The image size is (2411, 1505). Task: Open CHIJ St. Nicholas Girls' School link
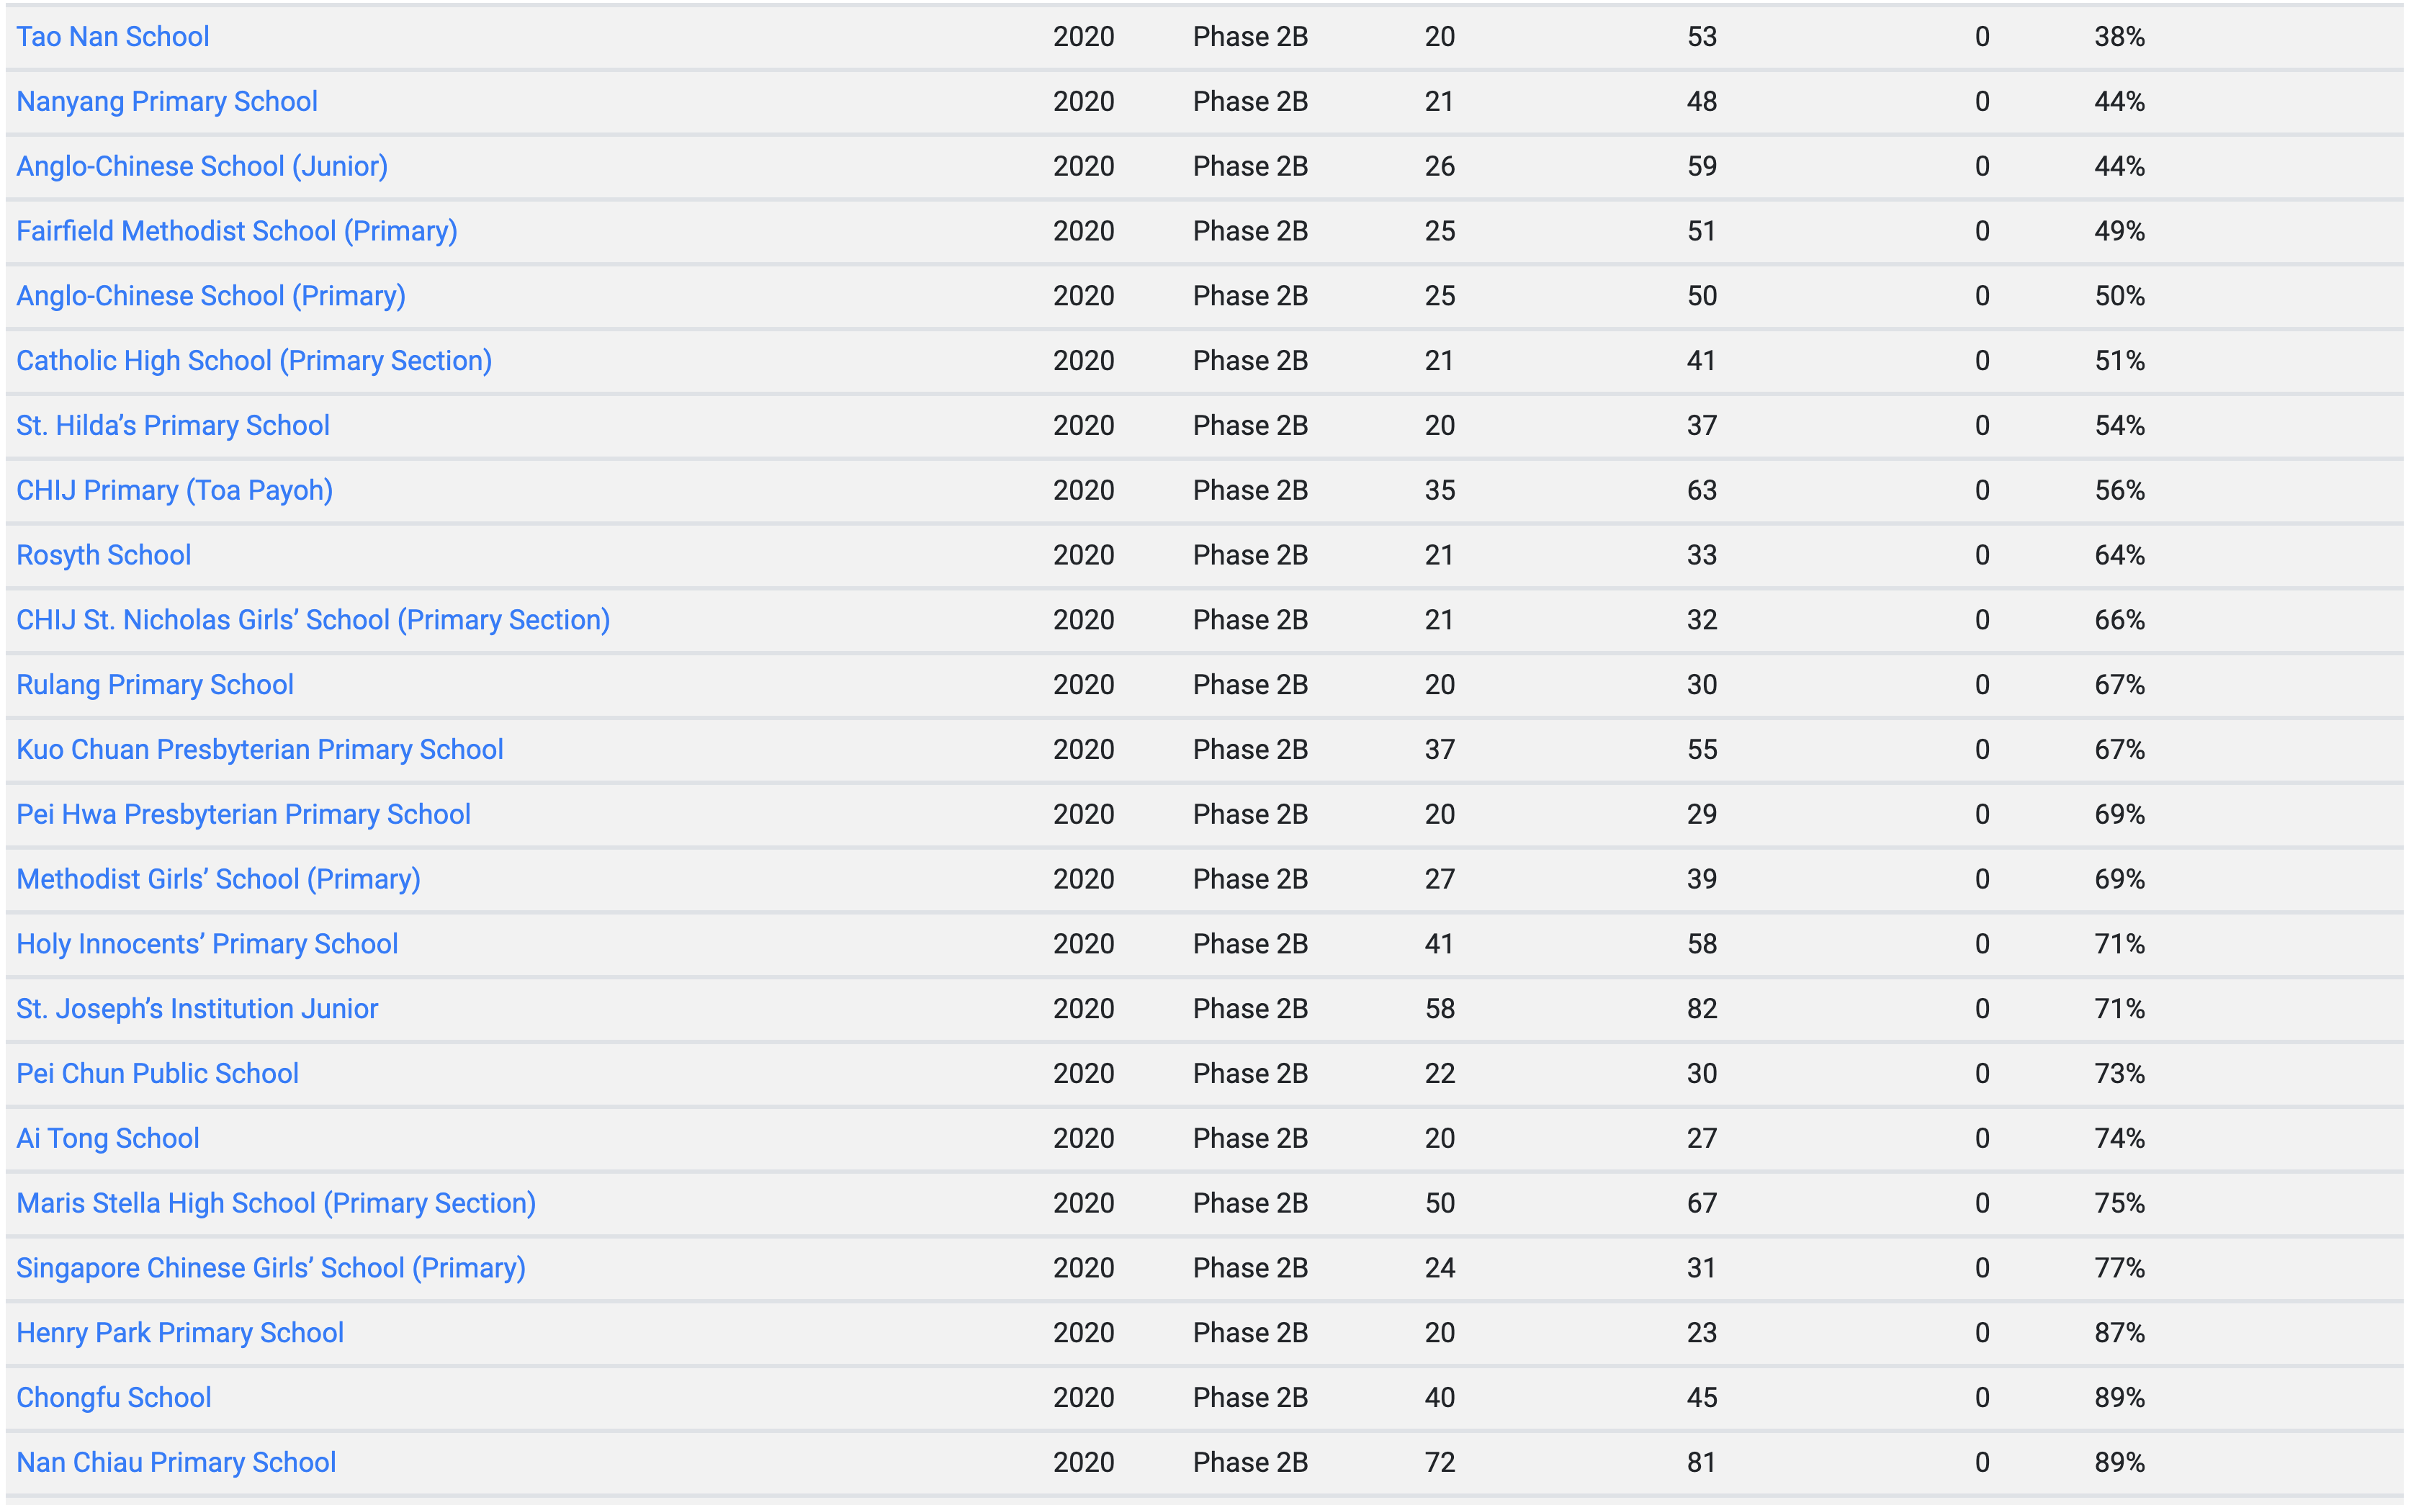pyautogui.click(x=313, y=619)
